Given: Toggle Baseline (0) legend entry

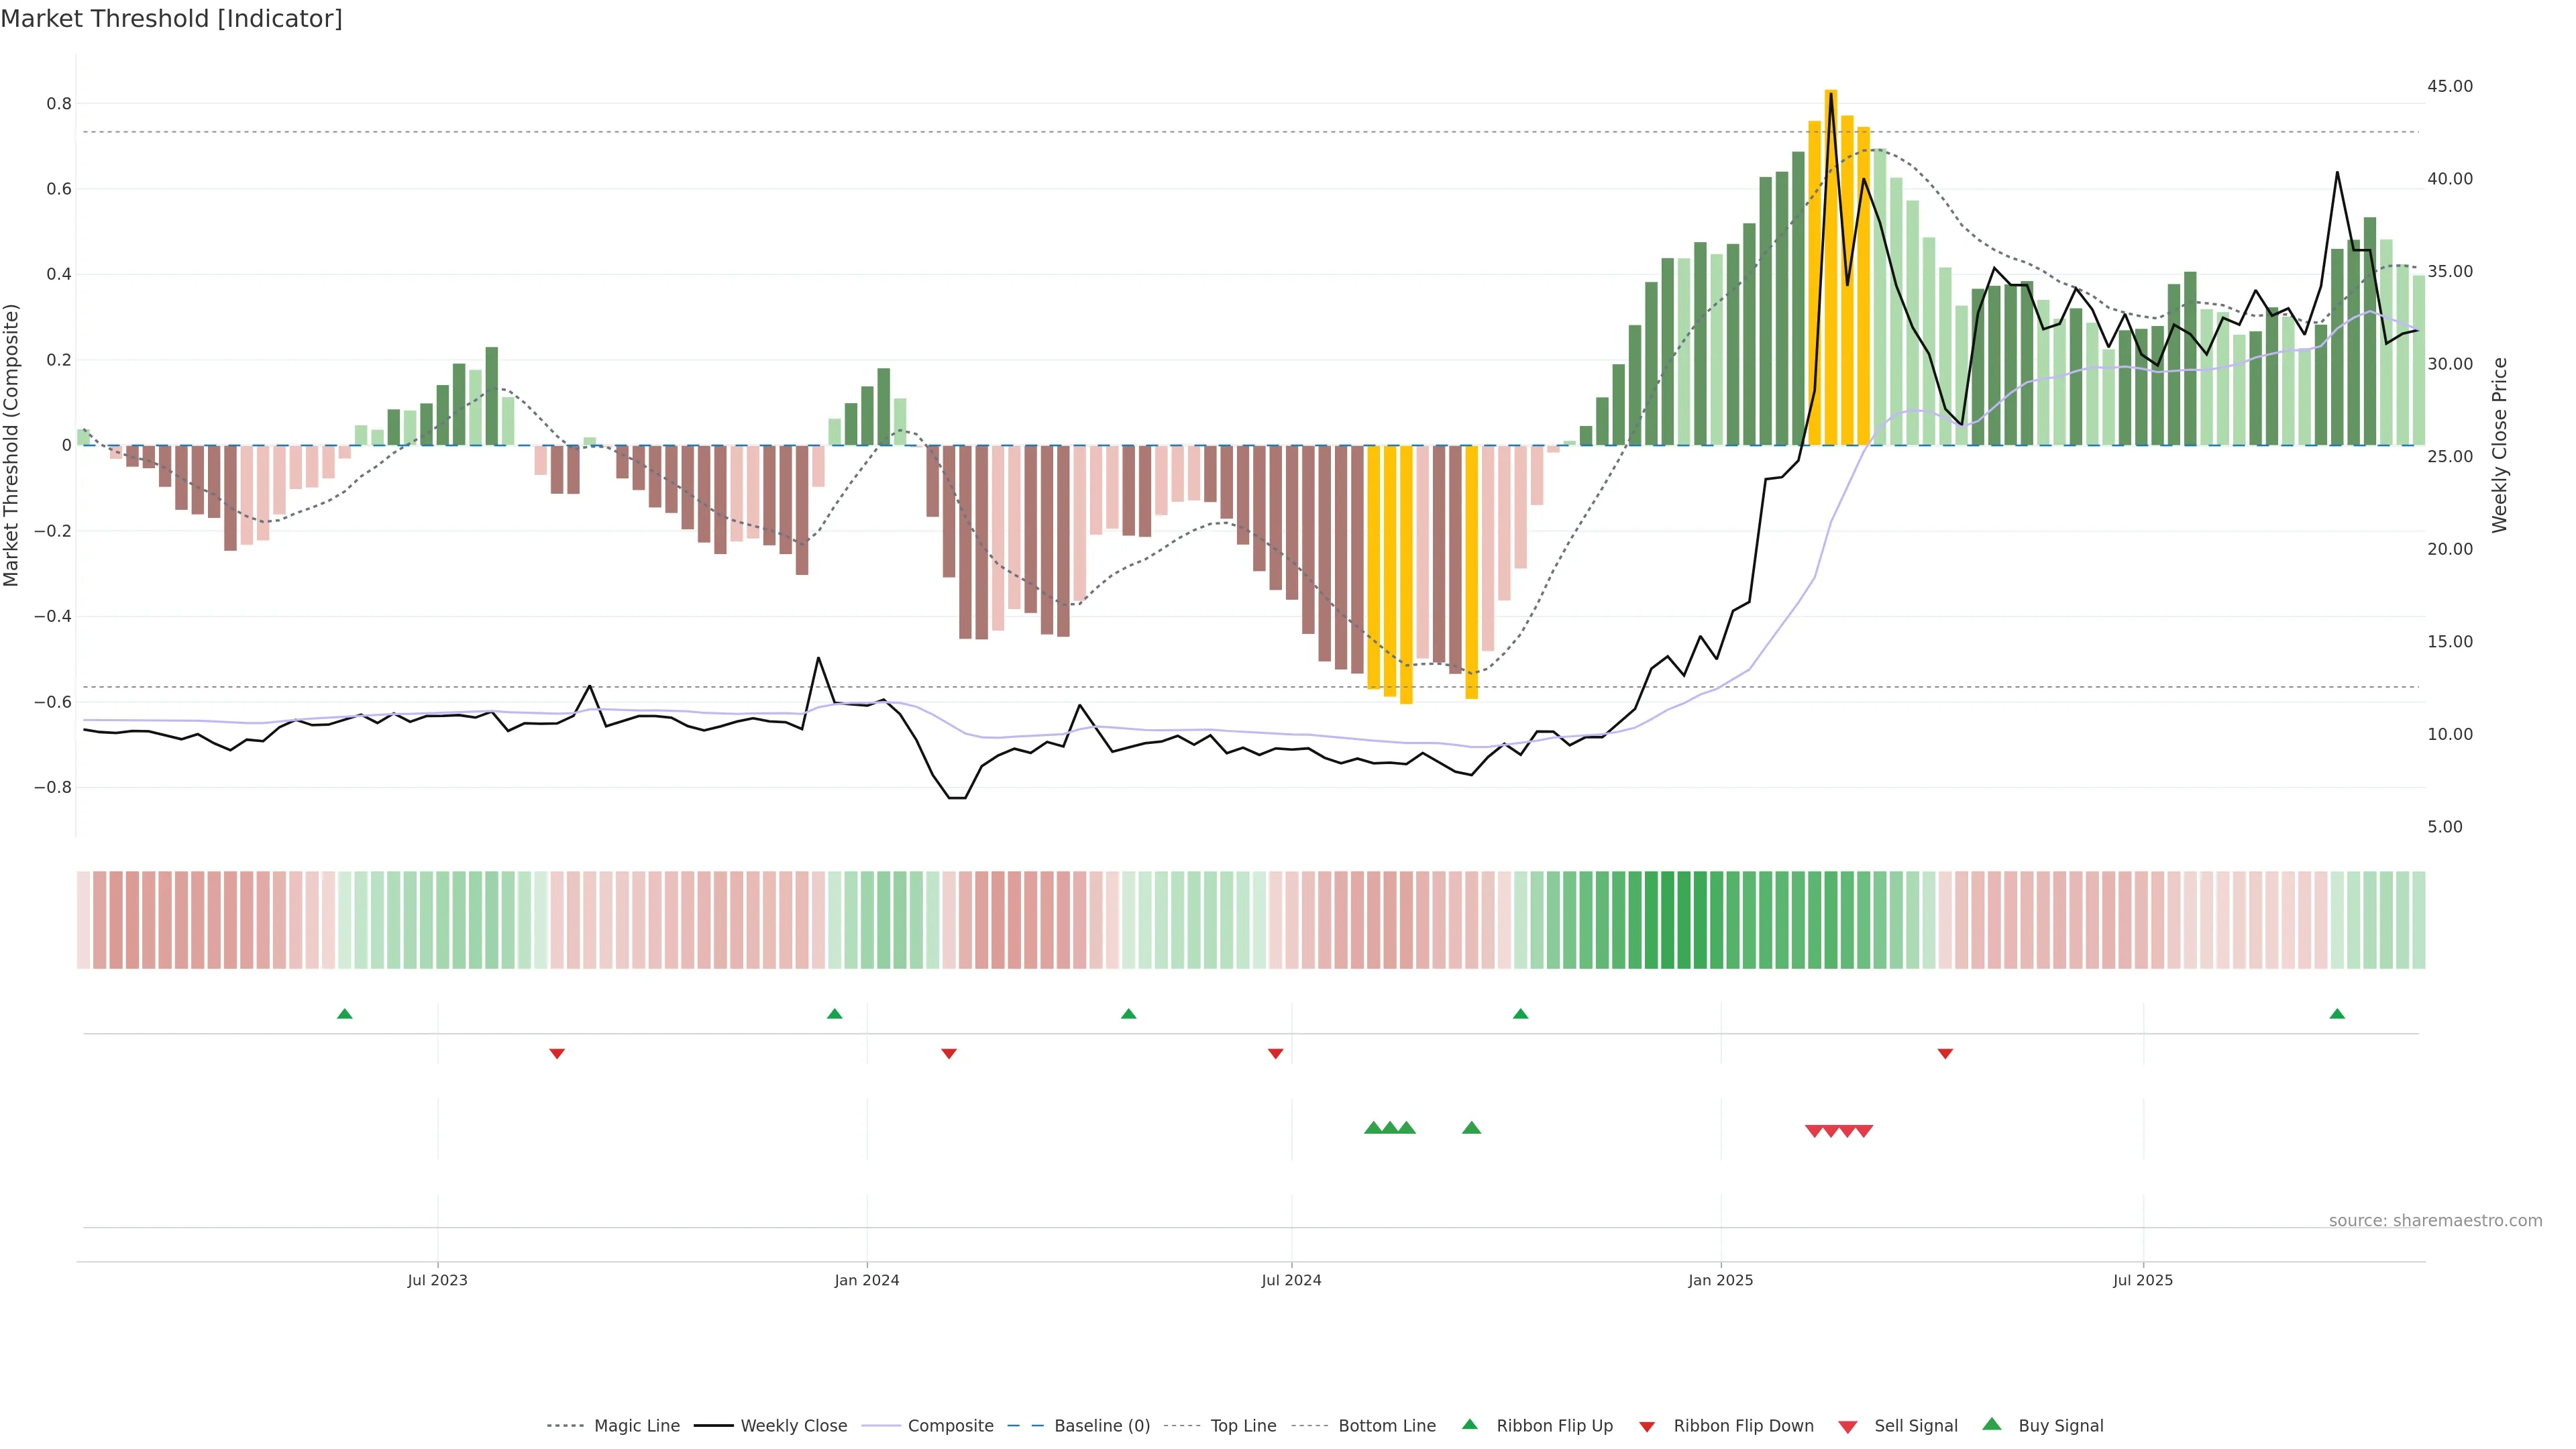Looking at the screenshot, I should [1102, 1426].
